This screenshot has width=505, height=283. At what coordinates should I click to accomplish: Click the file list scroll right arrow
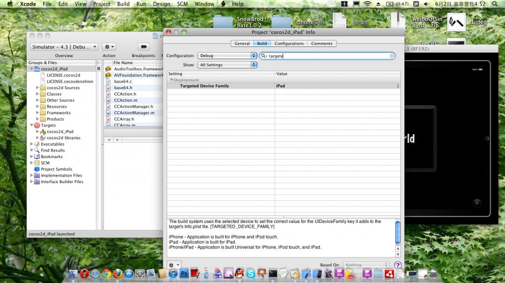[117, 140]
